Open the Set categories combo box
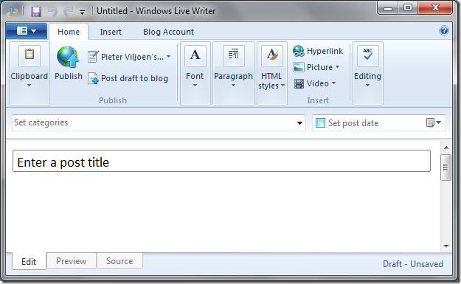Viewport: 461px width, 284px height. [x=159, y=122]
